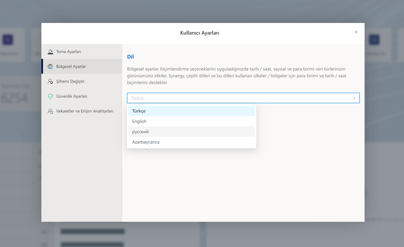Click the globe icon beside Bölgesel Ayarlar
This screenshot has height=247, width=404.
click(x=51, y=66)
